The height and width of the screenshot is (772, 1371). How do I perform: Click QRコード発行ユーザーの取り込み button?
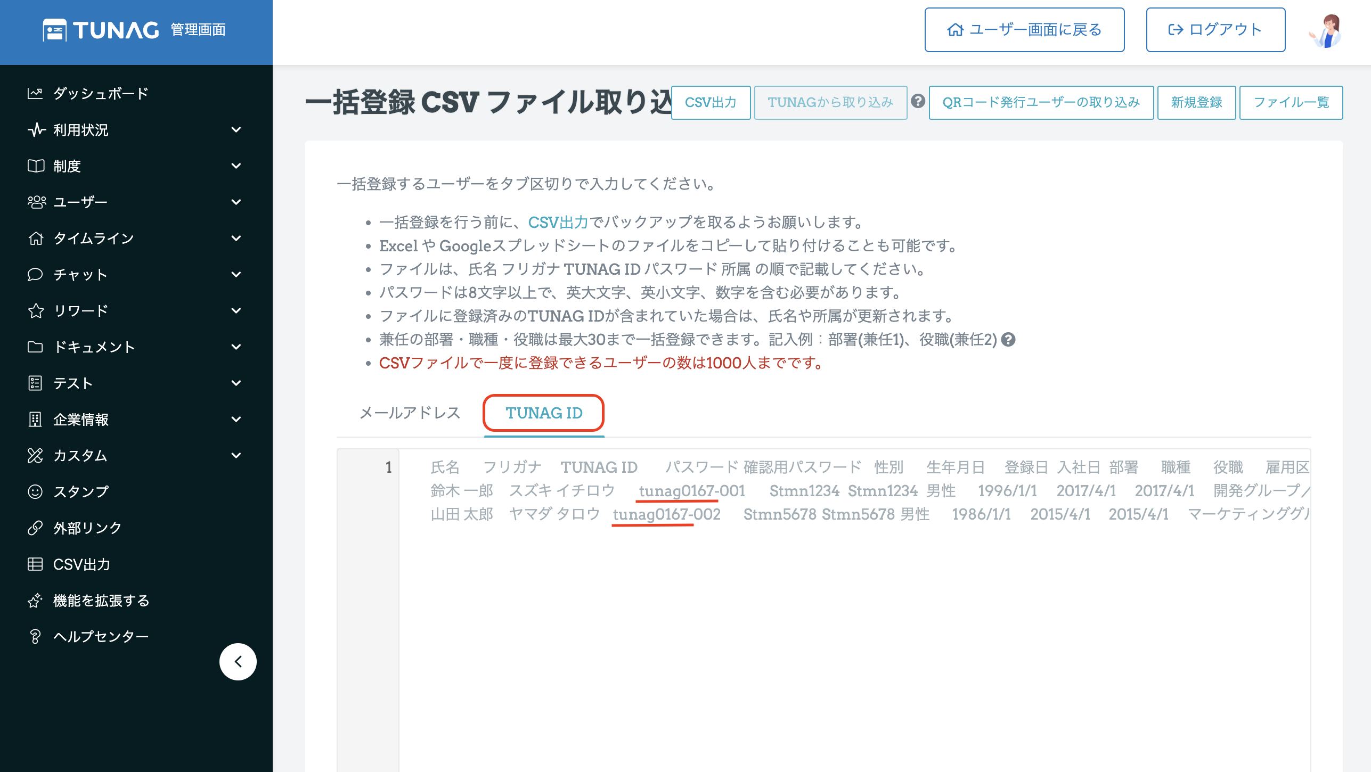tap(1041, 102)
